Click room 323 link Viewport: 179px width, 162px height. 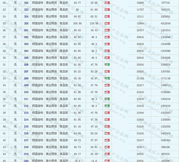26,10
